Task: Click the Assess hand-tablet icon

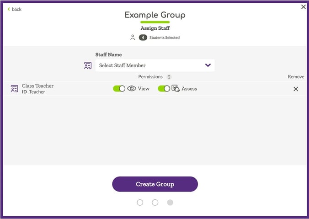Action: click(x=176, y=89)
